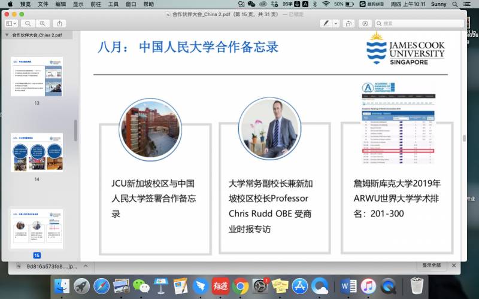The image size is (479, 299).
Task: Click the rotate page button
Action: coord(349,23)
